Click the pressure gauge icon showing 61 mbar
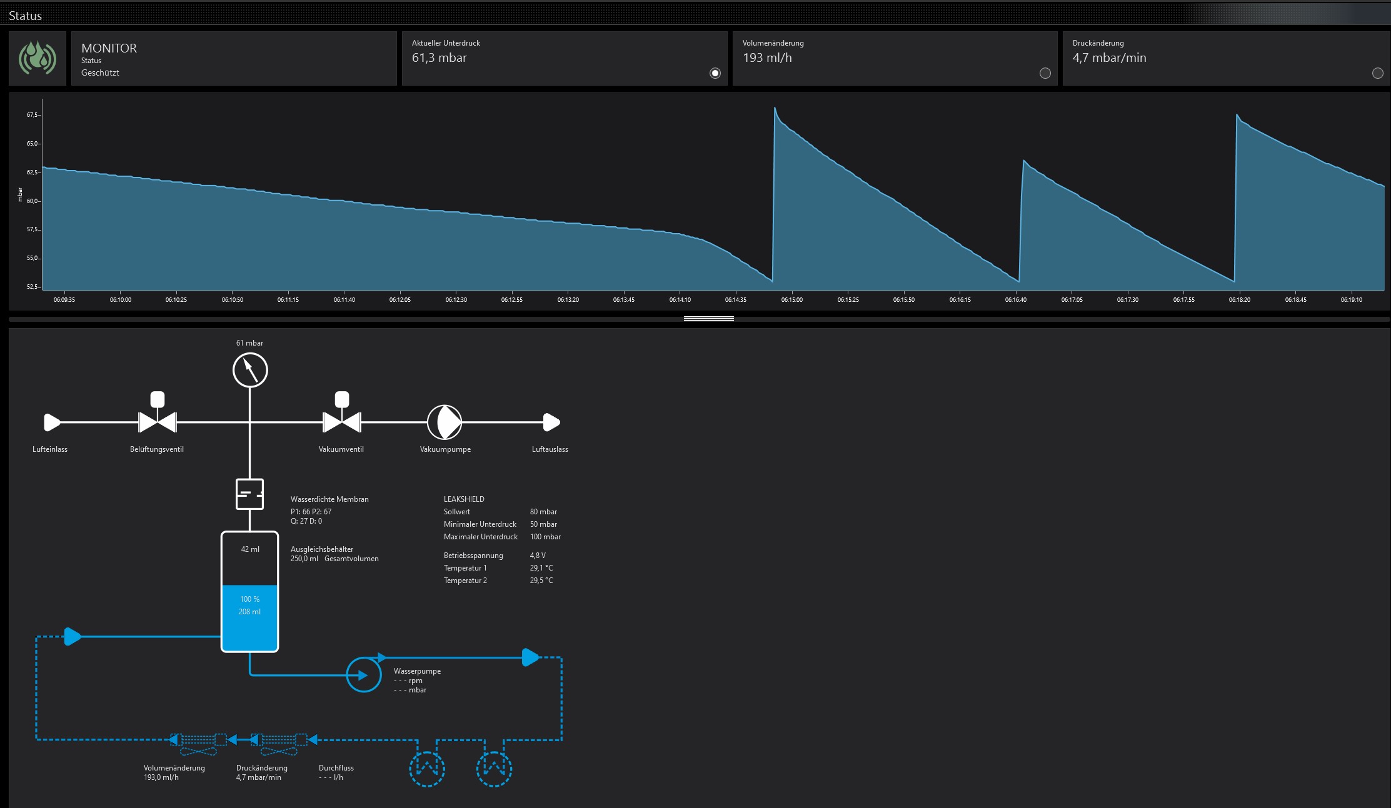This screenshot has height=808, width=1391. click(x=250, y=370)
